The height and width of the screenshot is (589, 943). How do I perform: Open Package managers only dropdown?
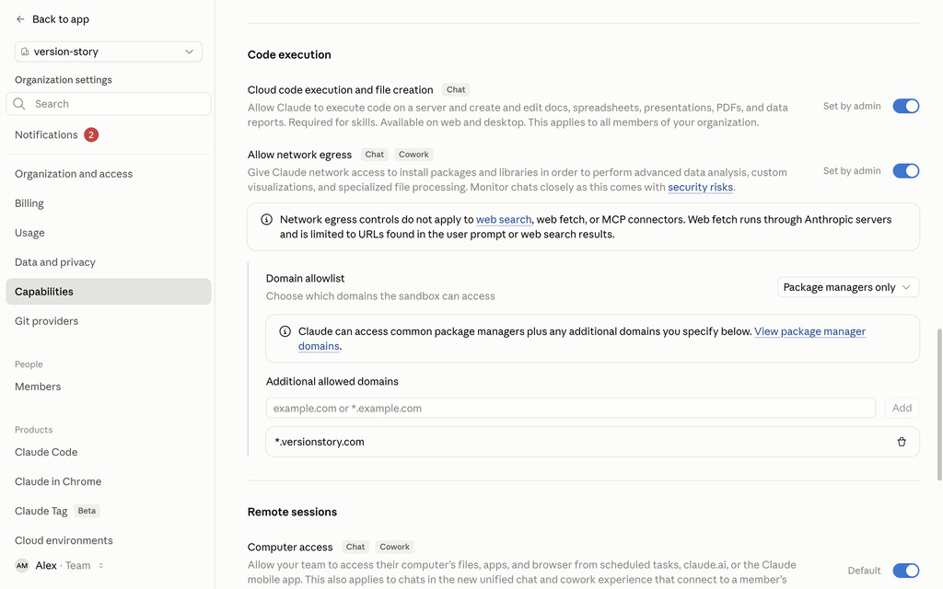point(848,287)
